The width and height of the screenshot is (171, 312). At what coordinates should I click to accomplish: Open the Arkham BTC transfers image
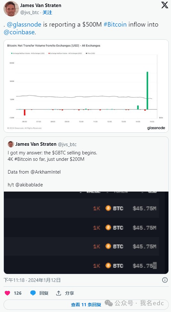pos(86,233)
